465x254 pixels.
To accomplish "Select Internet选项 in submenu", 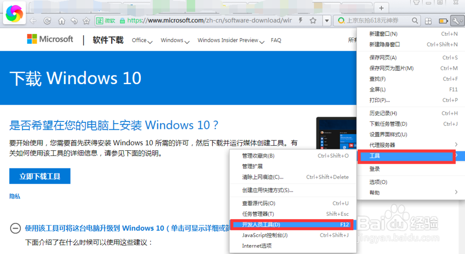I will 293,246.
